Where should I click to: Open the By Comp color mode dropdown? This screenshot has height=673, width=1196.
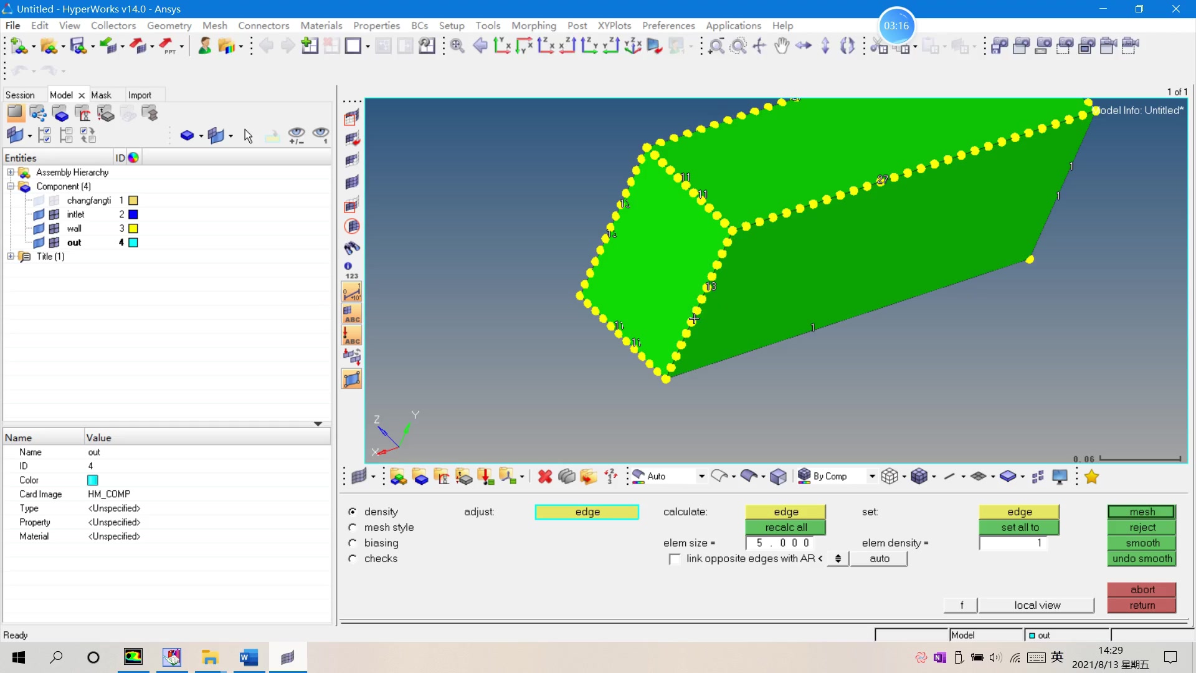(x=871, y=477)
